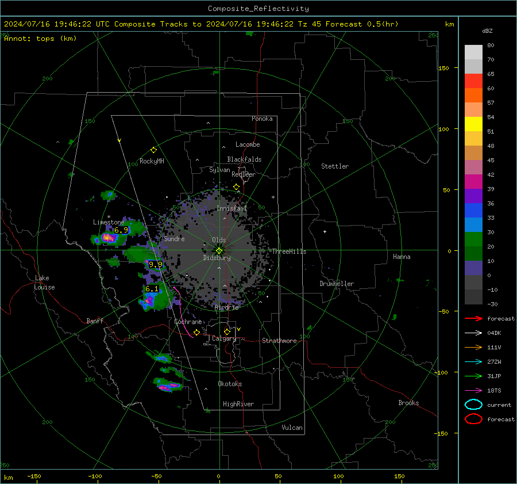The image size is (517, 484).
Task: Click the cyan current ellipse legend icon
Action: [473, 405]
